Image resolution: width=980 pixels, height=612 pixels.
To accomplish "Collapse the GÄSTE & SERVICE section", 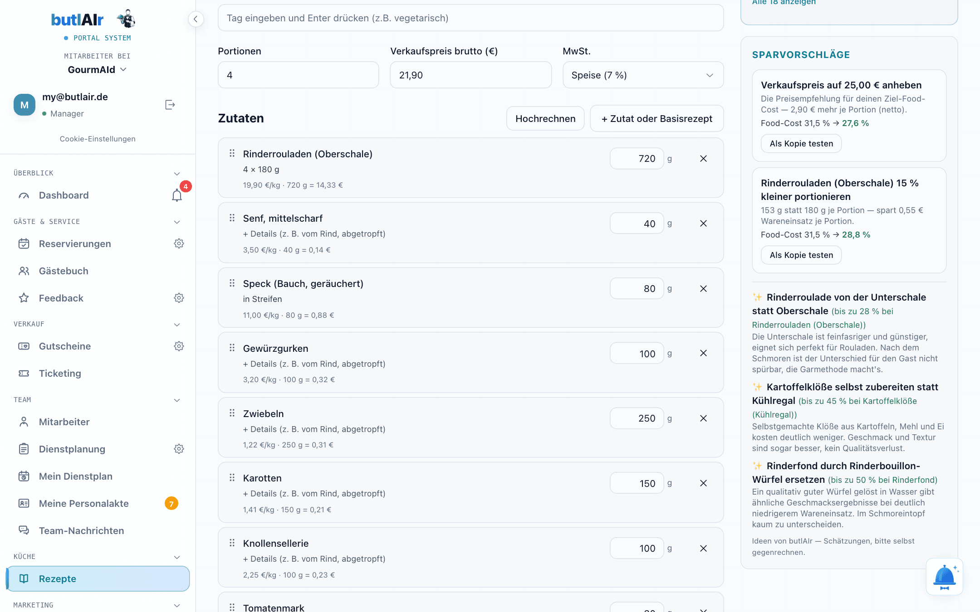I will point(177,222).
